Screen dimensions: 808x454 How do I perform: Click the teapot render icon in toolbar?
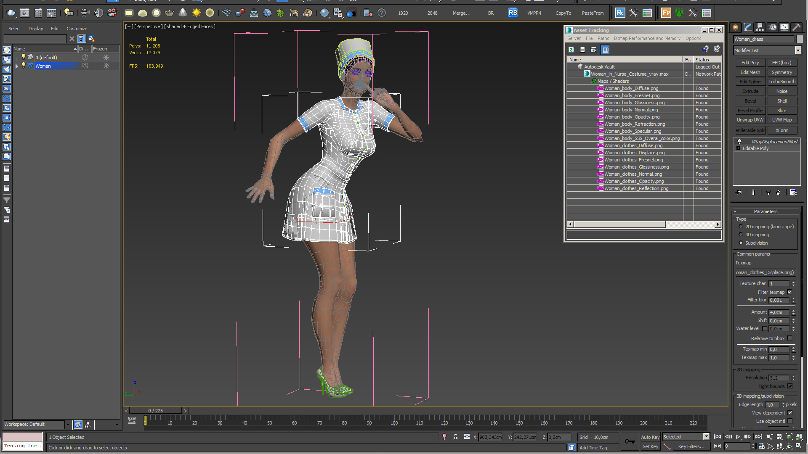11,13
